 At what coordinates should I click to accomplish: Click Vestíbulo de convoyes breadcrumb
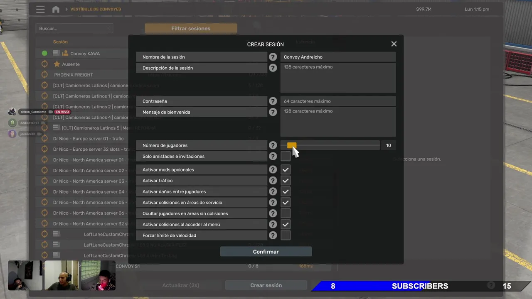[96, 9]
